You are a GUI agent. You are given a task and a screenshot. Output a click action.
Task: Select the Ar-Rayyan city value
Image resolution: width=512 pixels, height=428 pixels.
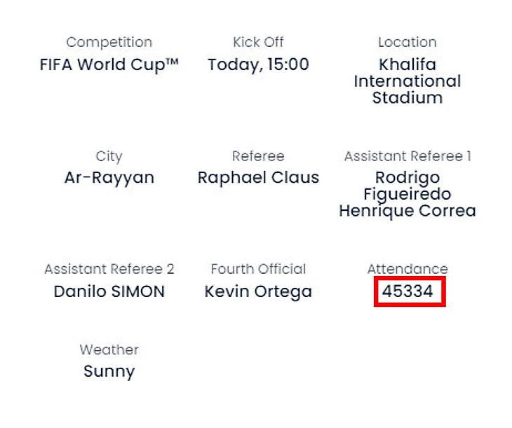109,178
